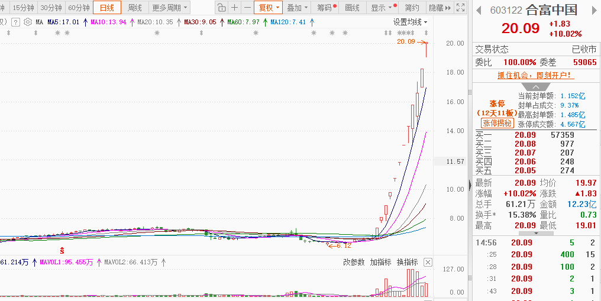The width and height of the screenshot is (601, 301).
Task: Select the 周线 weekly chart tab
Action: [134, 7]
